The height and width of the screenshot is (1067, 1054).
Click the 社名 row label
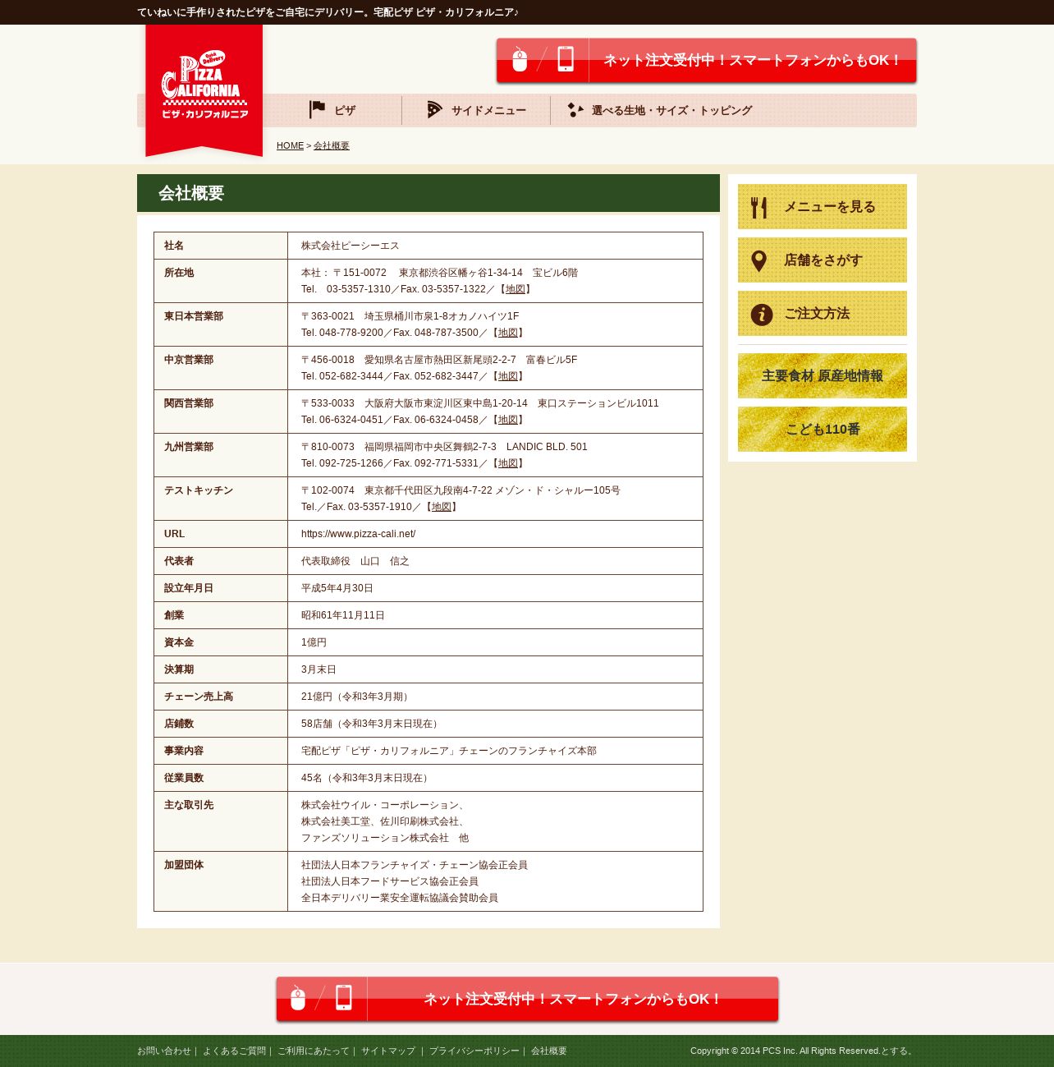point(174,246)
